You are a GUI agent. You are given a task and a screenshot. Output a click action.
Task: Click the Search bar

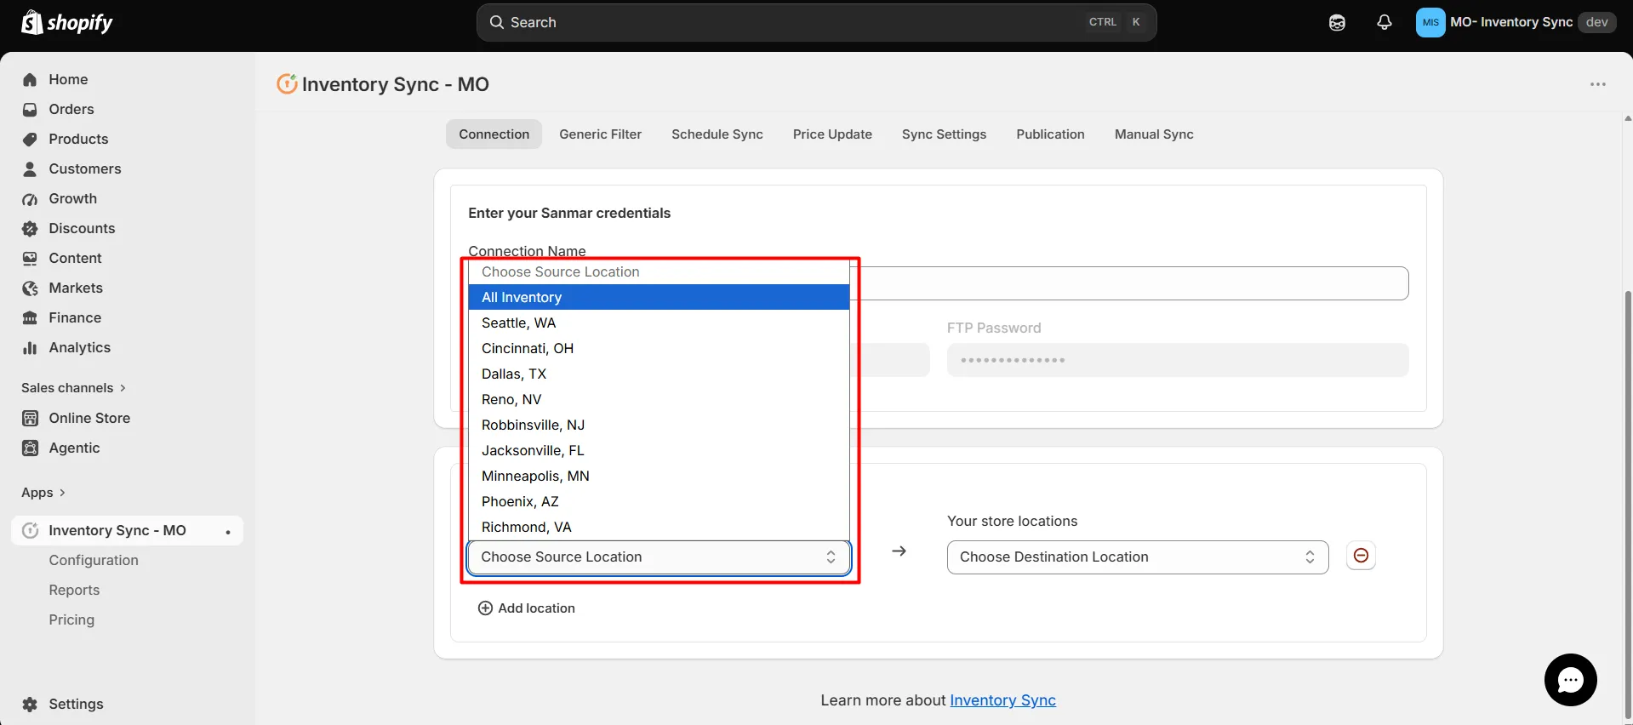(x=816, y=22)
